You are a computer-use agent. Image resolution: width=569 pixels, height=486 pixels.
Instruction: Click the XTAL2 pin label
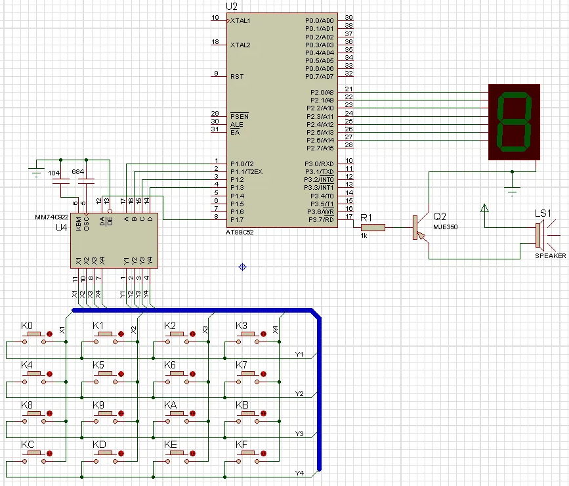[x=240, y=45]
